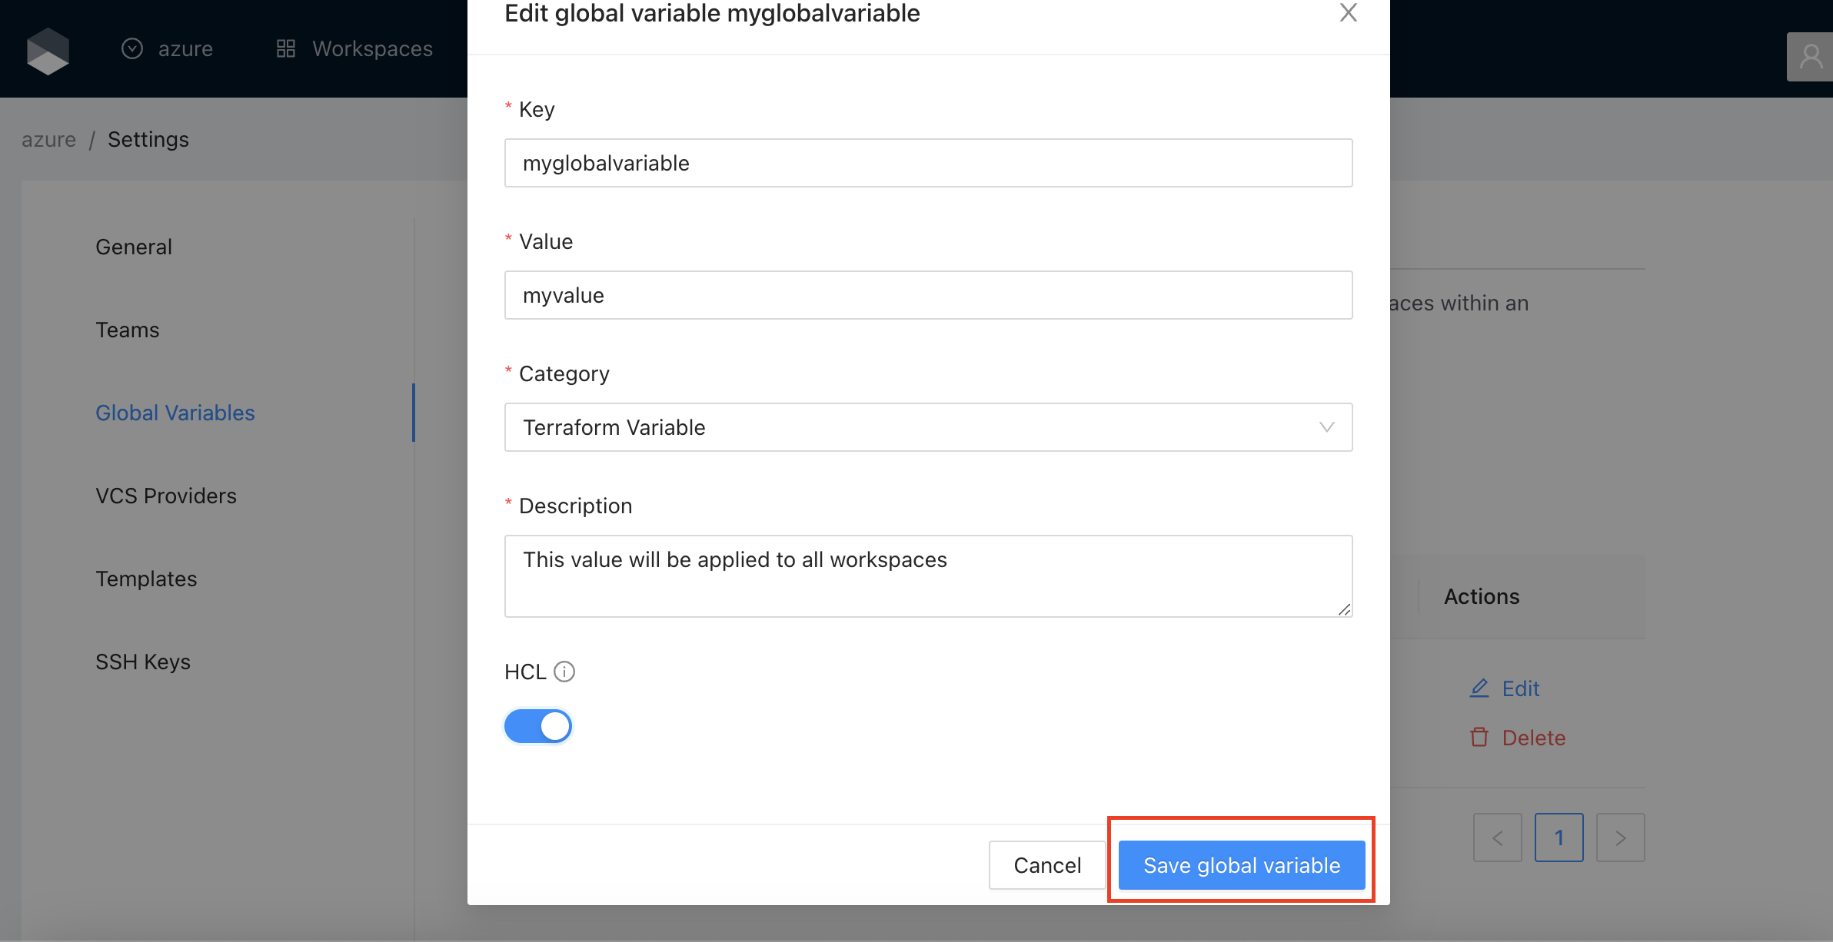Select page 1 in pagination
Screen dimensions: 1833x942
pyautogui.click(x=1559, y=838)
